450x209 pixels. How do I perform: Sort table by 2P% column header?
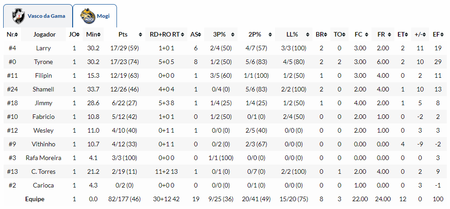click(255, 34)
